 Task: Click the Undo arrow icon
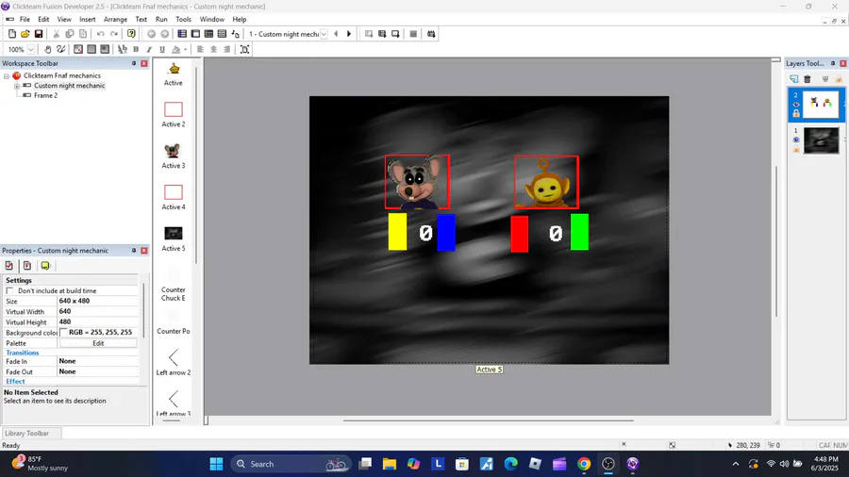point(101,34)
